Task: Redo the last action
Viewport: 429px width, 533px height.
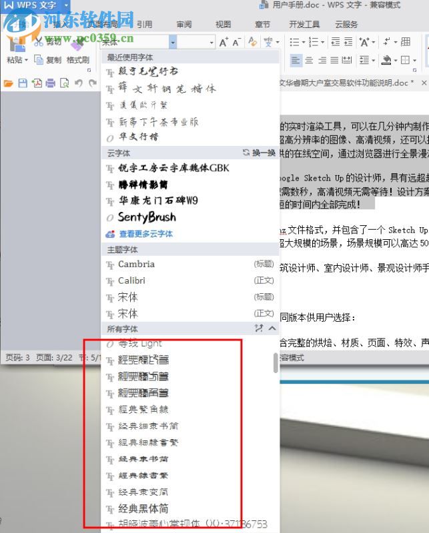Action: 92,83
